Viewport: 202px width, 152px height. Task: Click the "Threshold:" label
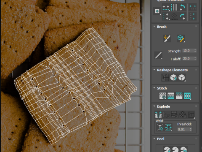[184, 124]
